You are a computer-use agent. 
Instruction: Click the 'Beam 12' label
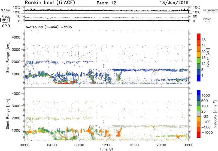106,3
